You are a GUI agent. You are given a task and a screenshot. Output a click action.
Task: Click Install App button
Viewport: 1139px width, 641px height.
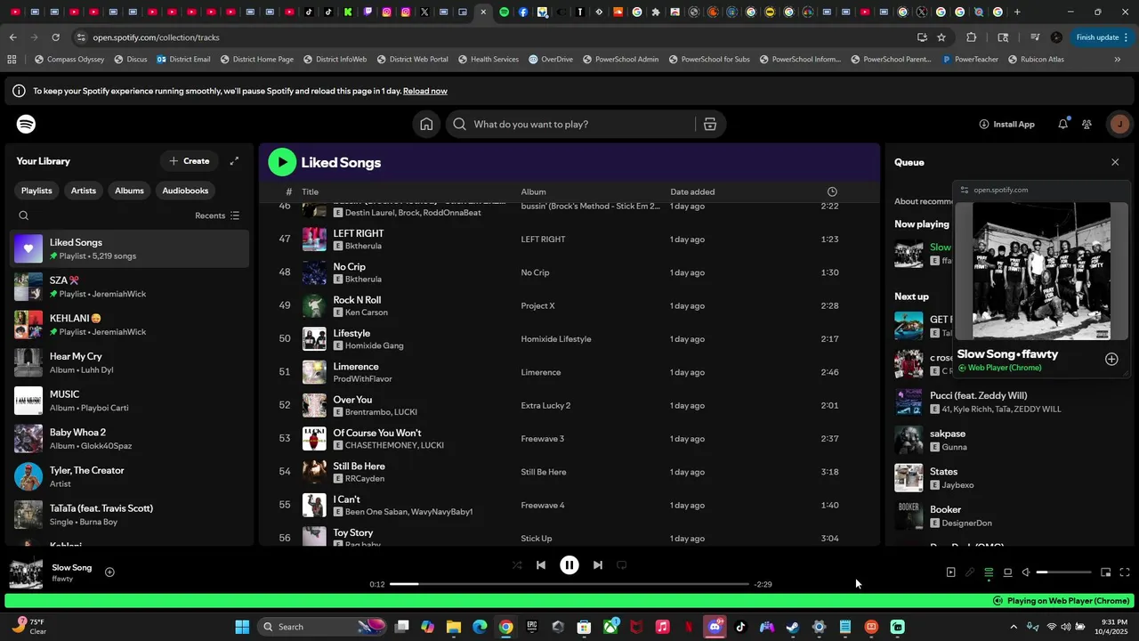[x=1006, y=124]
